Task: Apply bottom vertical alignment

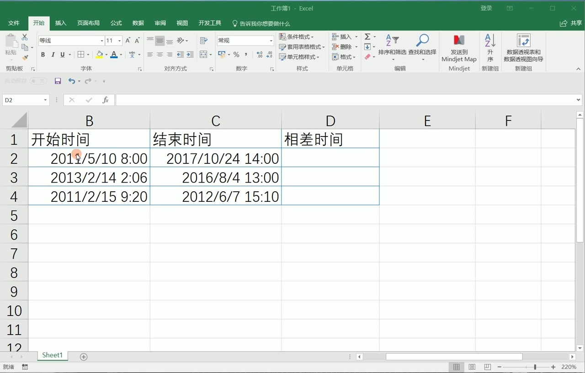Action: tap(170, 41)
